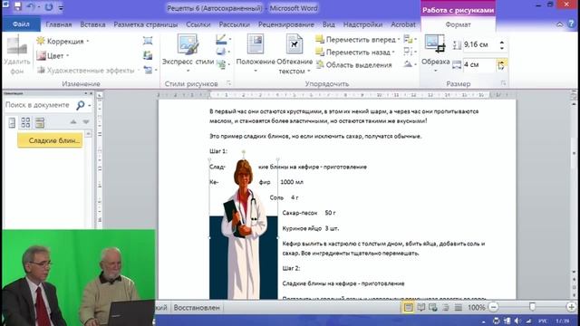Click the zoom in plus button
The height and width of the screenshot is (326, 580).
pos(571,307)
